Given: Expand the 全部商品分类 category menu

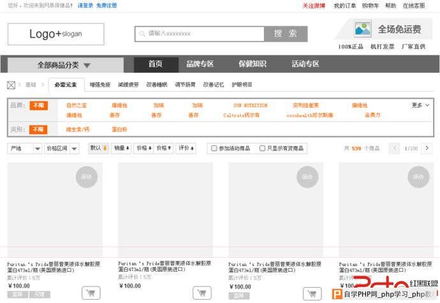Looking at the screenshot, I should pos(66,65).
